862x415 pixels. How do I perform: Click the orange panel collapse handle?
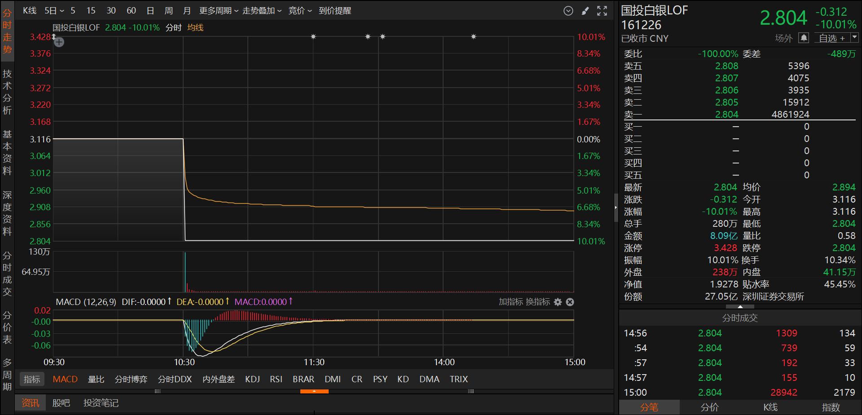coord(314,391)
